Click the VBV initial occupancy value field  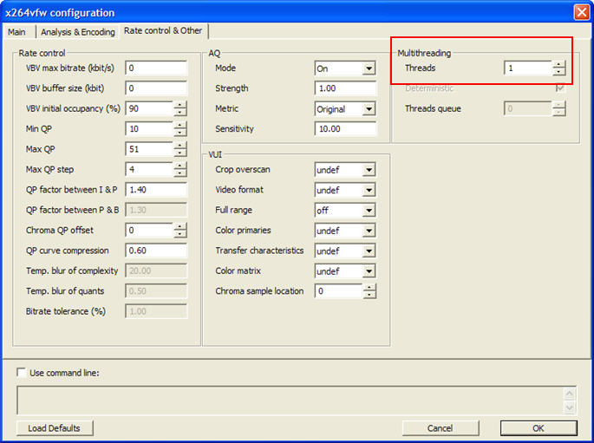point(149,108)
